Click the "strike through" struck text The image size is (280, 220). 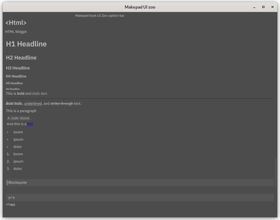(62, 104)
